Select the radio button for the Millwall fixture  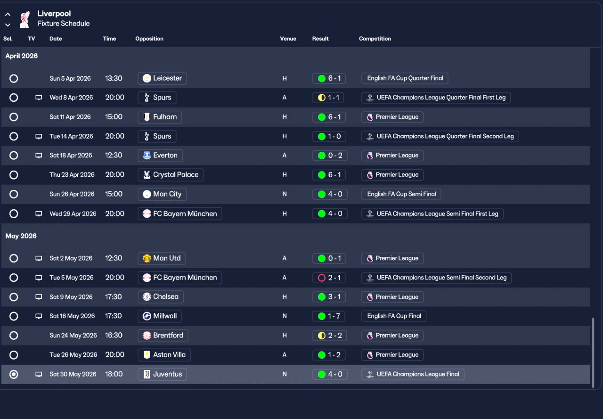(x=14, y=316)
